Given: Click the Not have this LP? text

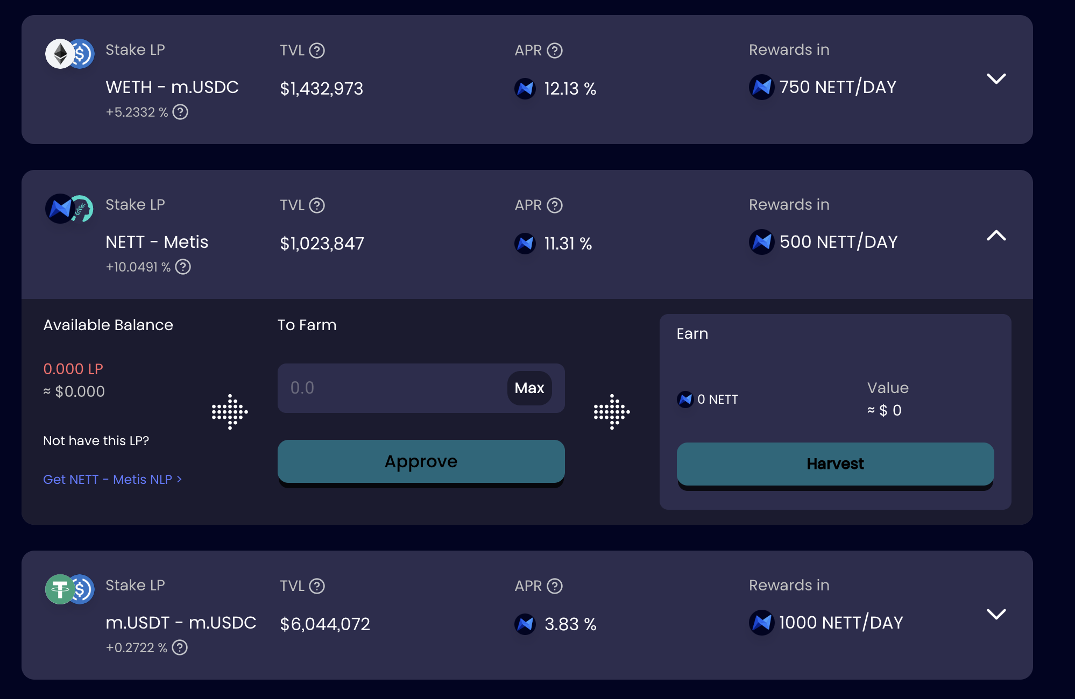Looking at the screenshot, I should 96,441.
